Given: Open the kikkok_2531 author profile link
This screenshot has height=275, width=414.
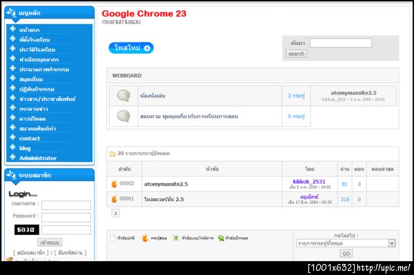Looking at the screenshot, I should click(309, 182).
